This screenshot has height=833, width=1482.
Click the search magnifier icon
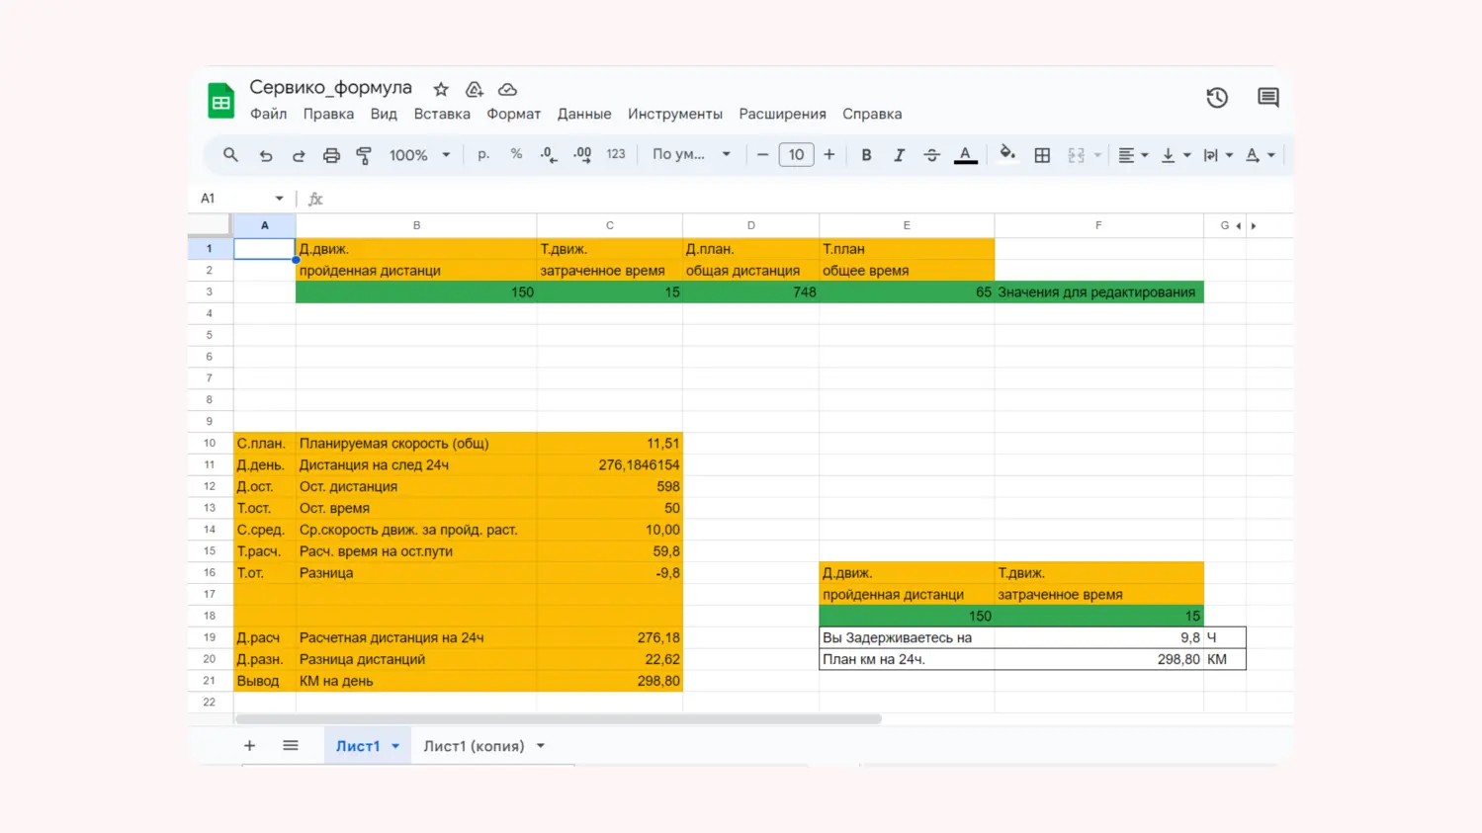click(230, 155)
